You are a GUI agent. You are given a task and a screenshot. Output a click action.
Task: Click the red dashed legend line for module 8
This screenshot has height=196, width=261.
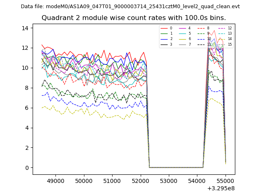(x=200, y=28)
